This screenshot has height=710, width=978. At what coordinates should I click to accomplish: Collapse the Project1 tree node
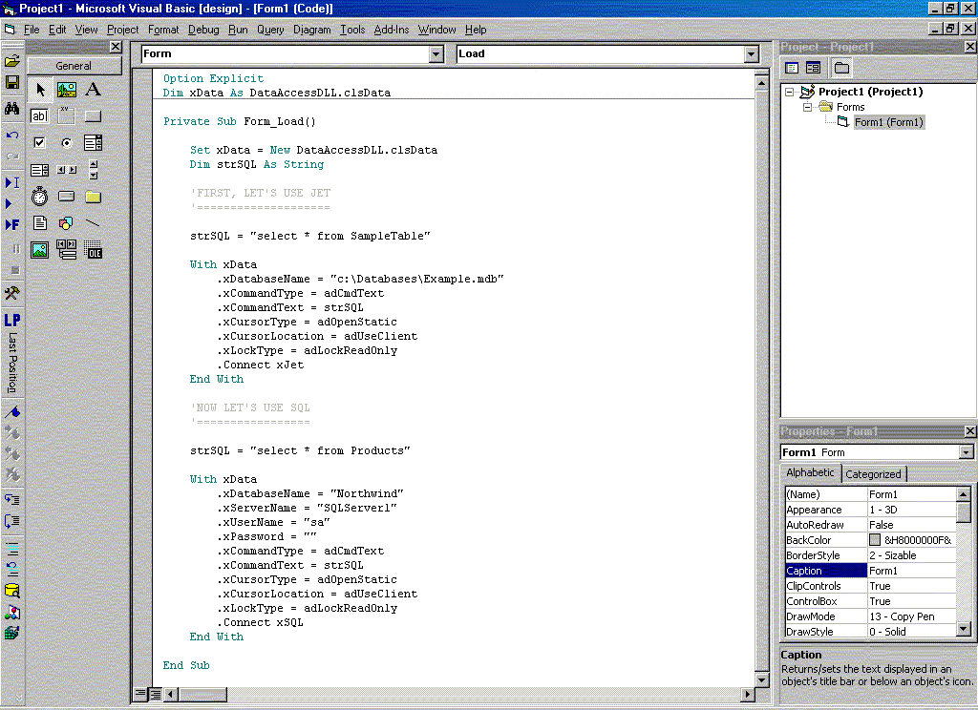click(790, 92)
